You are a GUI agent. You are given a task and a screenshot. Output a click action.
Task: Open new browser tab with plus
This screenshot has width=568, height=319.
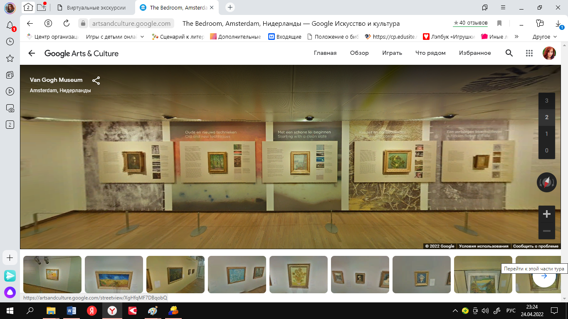point(230,7)
